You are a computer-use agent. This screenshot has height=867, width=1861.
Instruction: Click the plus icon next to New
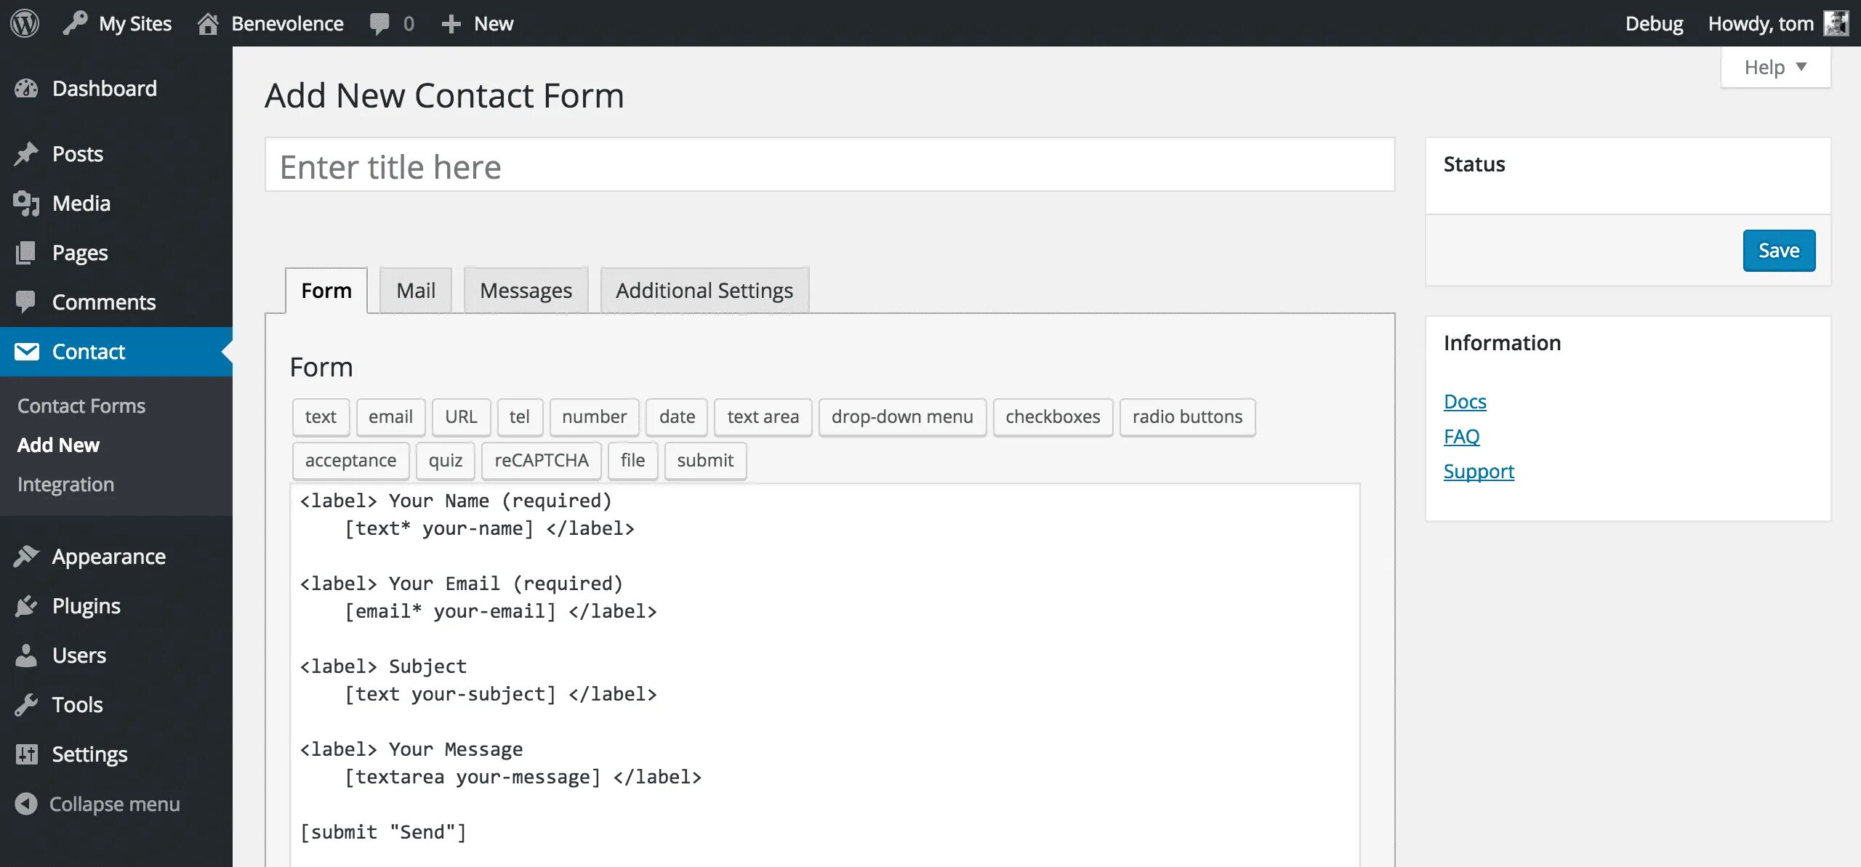pos(451,24)
